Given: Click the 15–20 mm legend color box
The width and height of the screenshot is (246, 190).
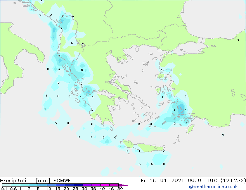Looking at the screenshot, I should tap(61, 185).
